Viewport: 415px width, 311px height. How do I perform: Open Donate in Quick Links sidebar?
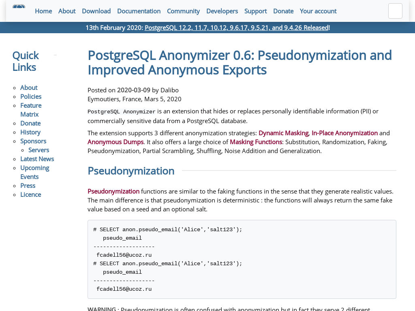click(30, 123)
